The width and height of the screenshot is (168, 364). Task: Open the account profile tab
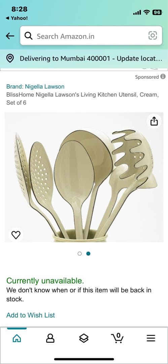click(x=51, y=339)
